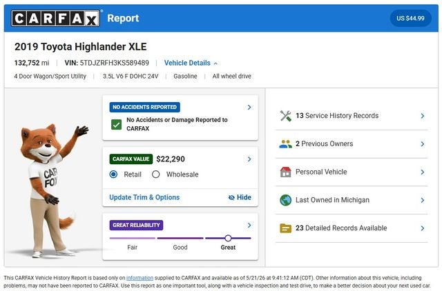
Task: Click the 2019 Toyota Highlander XLE title
Action: tap(81, 47)
